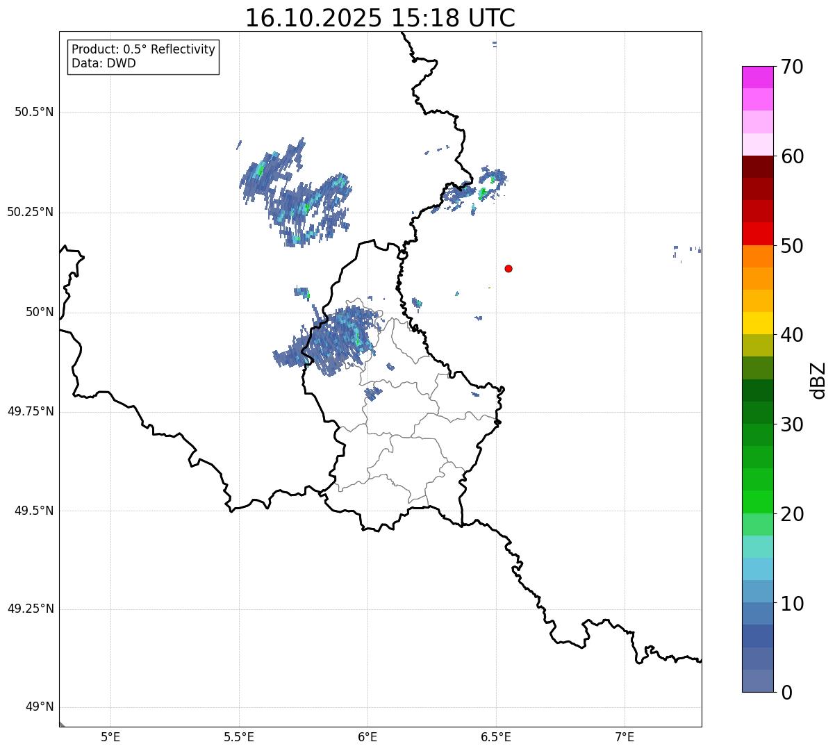Click the 6.5°E longitude label

tap(496, 736)
